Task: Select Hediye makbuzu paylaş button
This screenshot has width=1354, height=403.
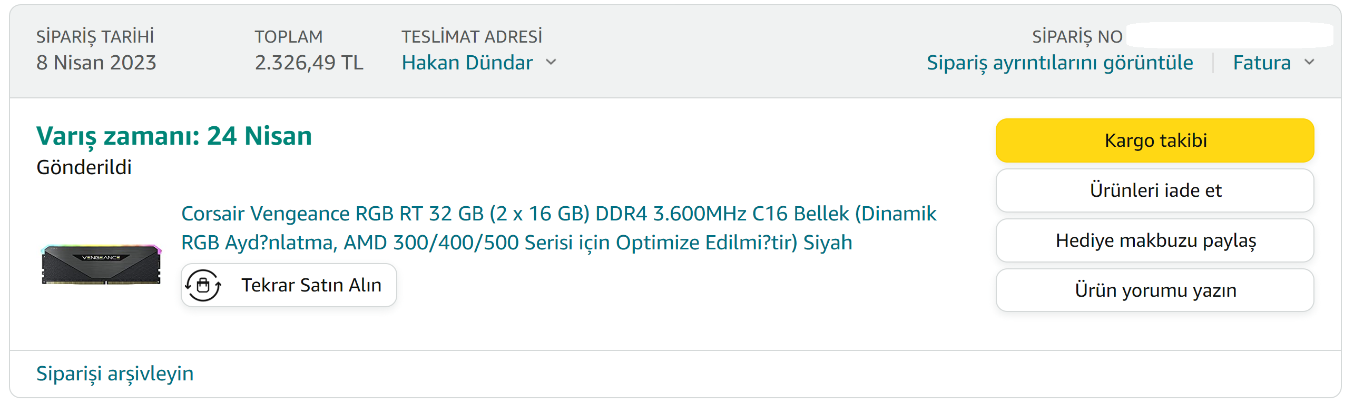Action: [1155, 240]
